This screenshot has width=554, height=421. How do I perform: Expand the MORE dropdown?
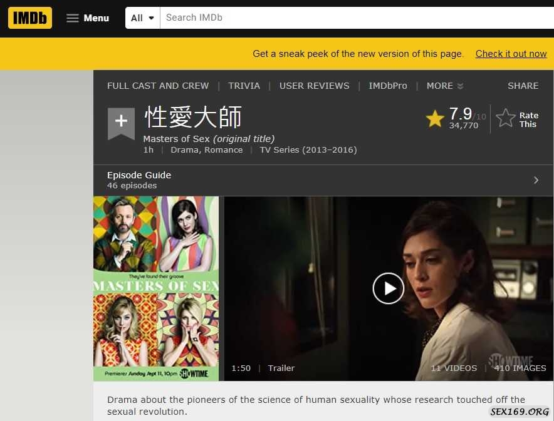coord(444,86)
